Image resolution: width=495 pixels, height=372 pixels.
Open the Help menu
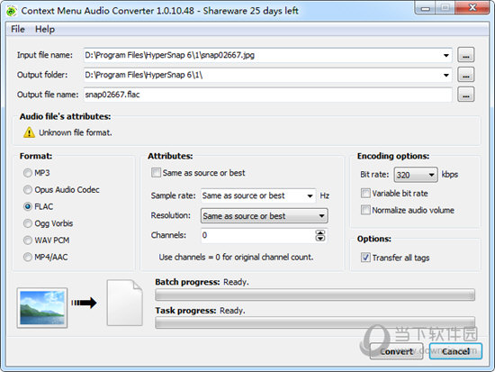click(x=45, y=30)
